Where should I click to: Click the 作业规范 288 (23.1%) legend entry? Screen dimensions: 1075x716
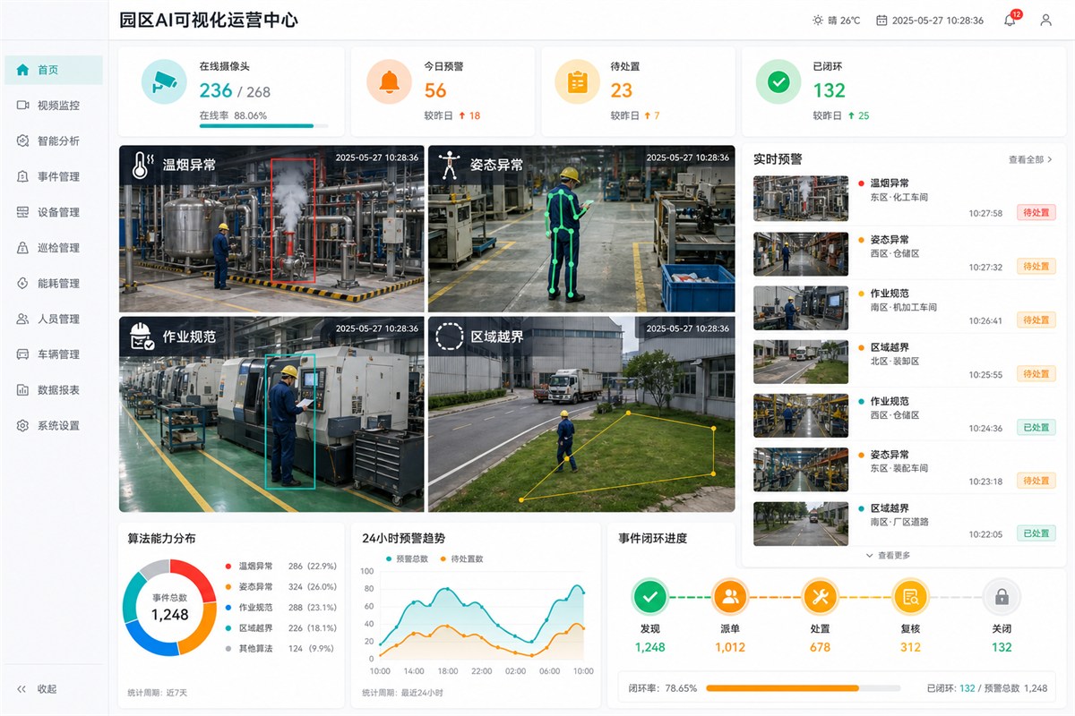click(281, 608)
